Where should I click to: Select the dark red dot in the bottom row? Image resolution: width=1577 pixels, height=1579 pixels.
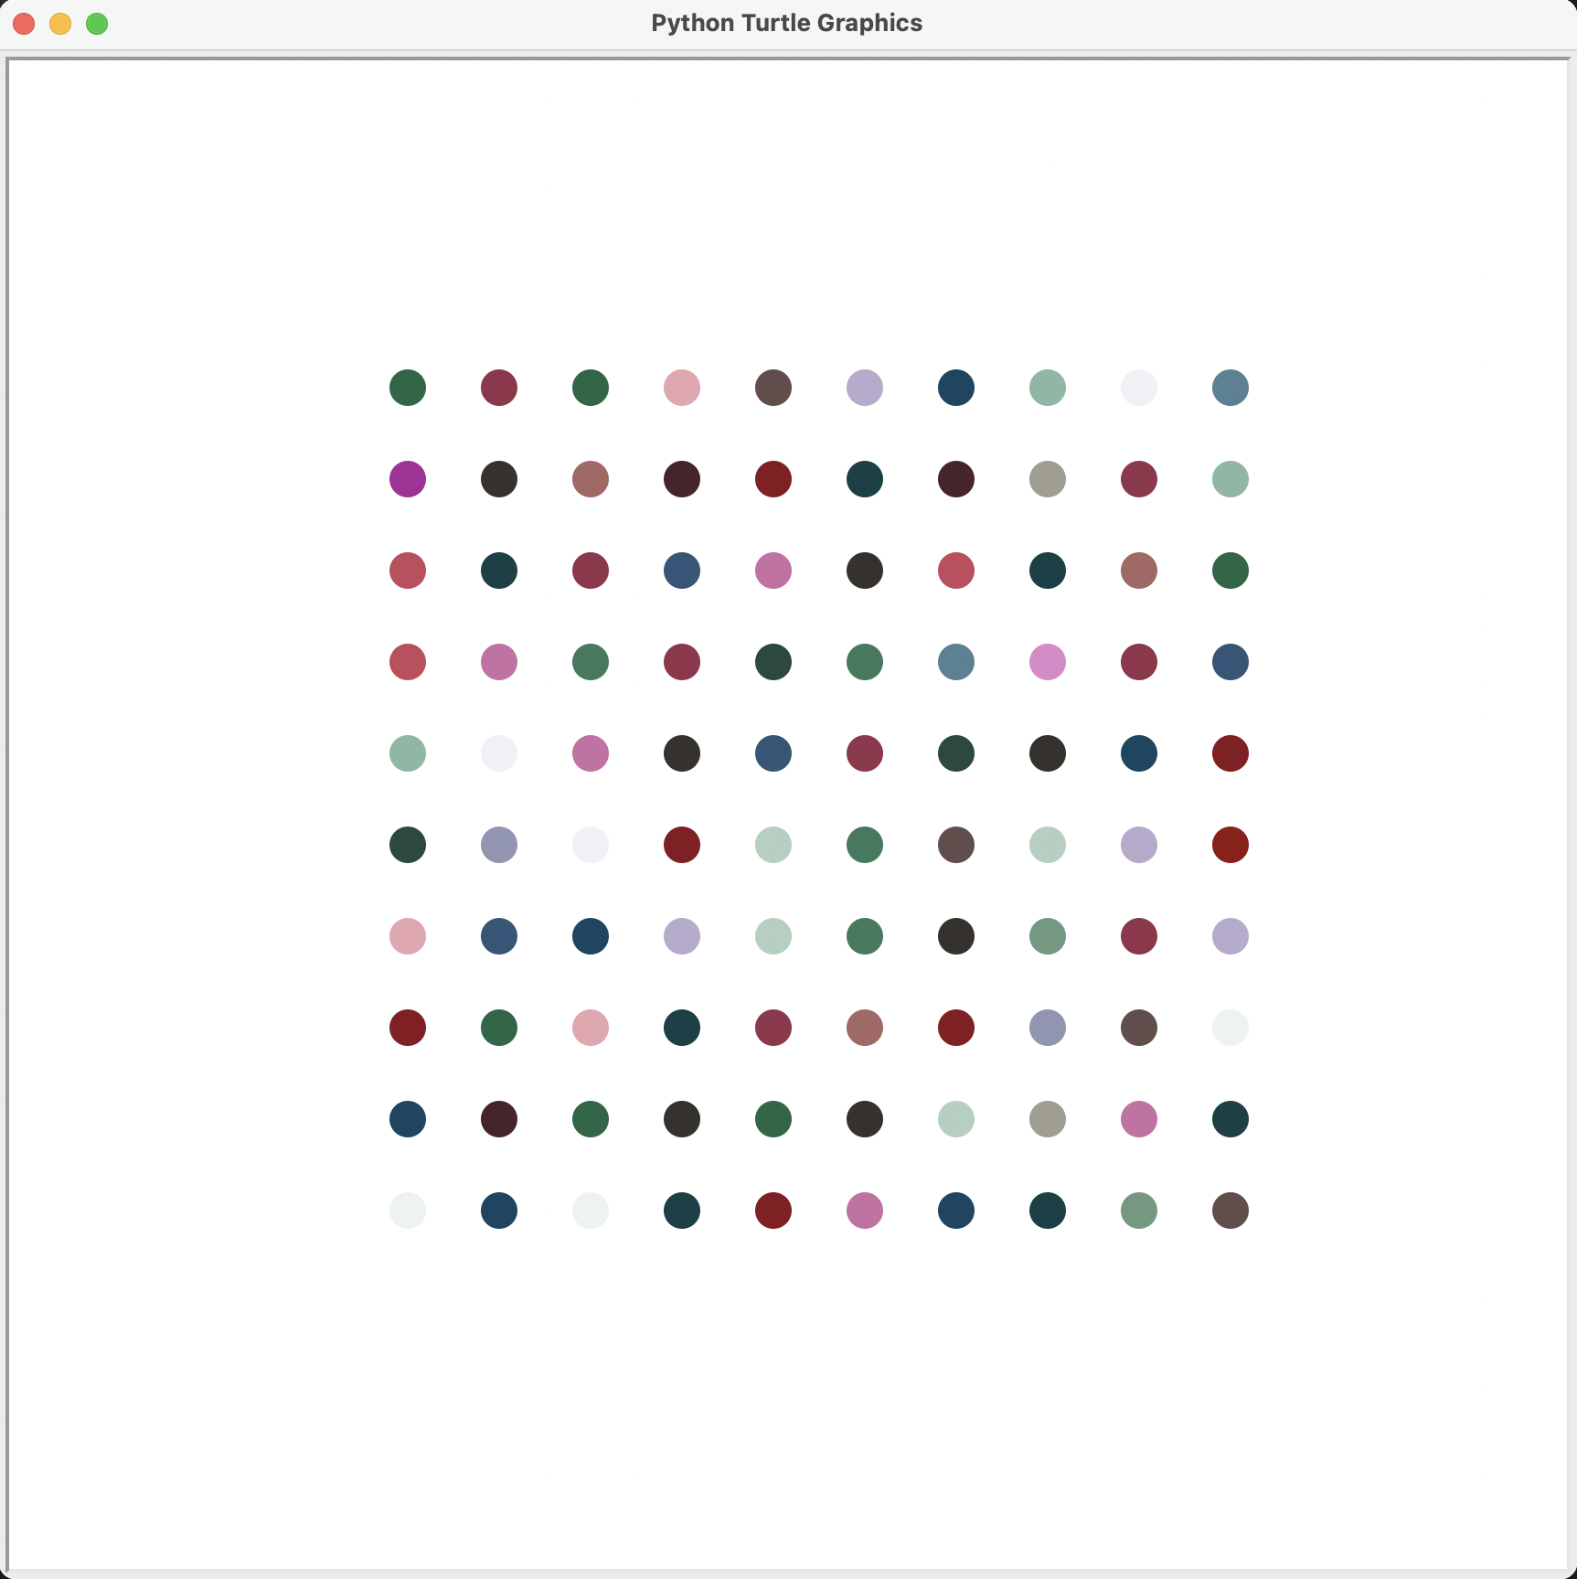tap(773, 1211)
